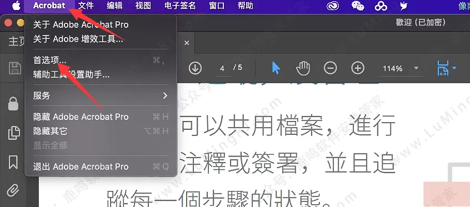The image size is (470, 207).
Task: Open the attachments paperclip panel
Action: pos(13,190)
